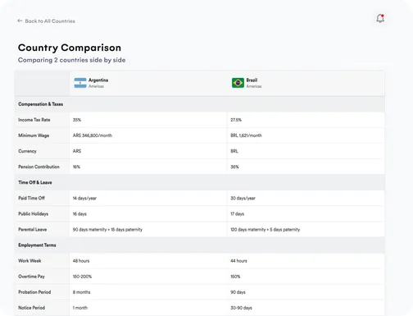This screenshot has width=413, height=316.
Task: Click the Parental Leave row label
Action: [x=33, y=229]
